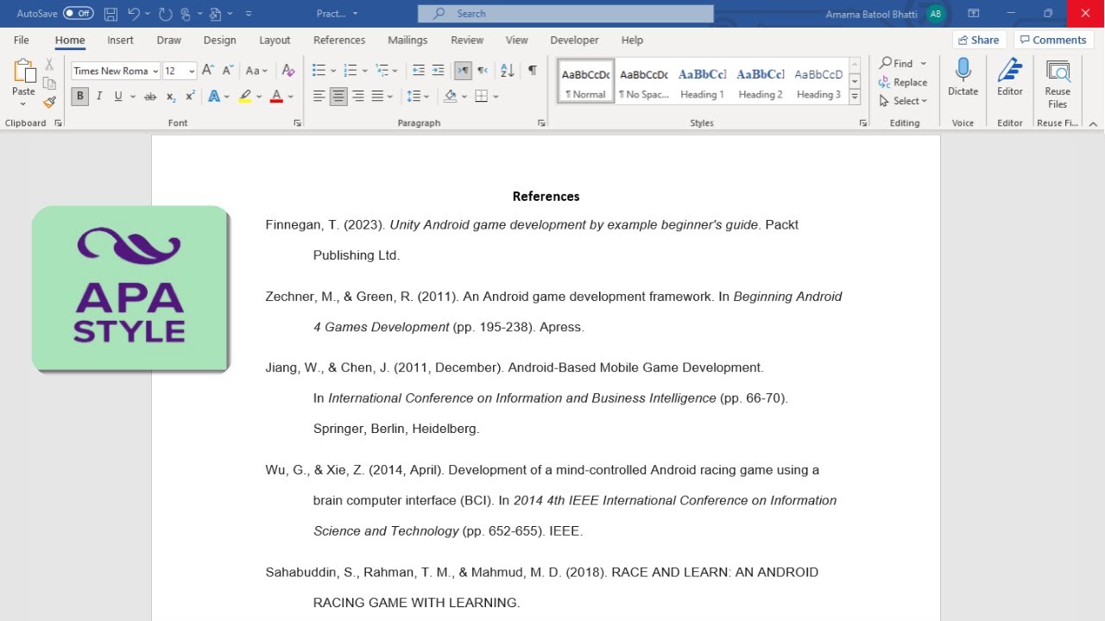Activate the Format Painter brush
The width and height of the screenshot is (1105, 621).
49,102
